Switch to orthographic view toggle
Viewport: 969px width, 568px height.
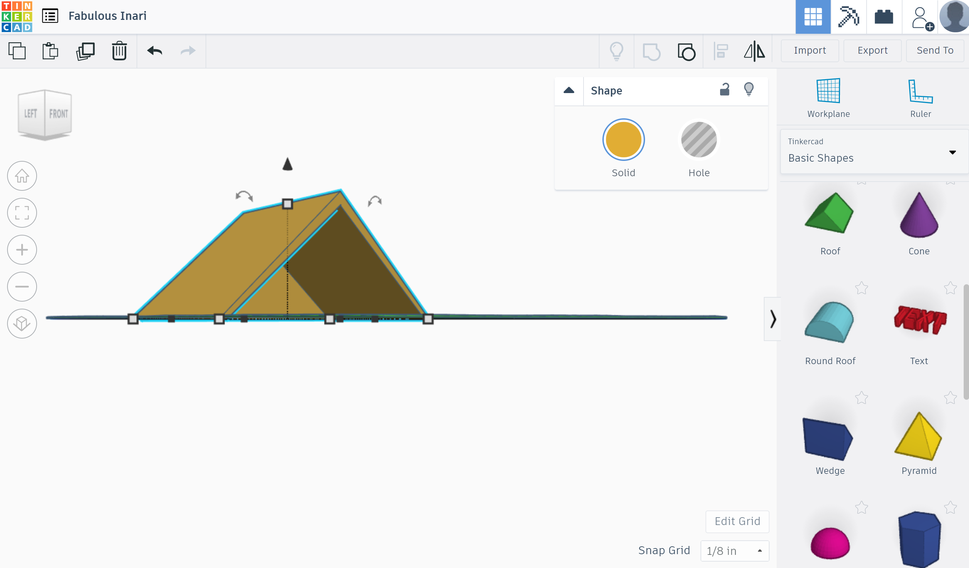(x=22, y=323)
